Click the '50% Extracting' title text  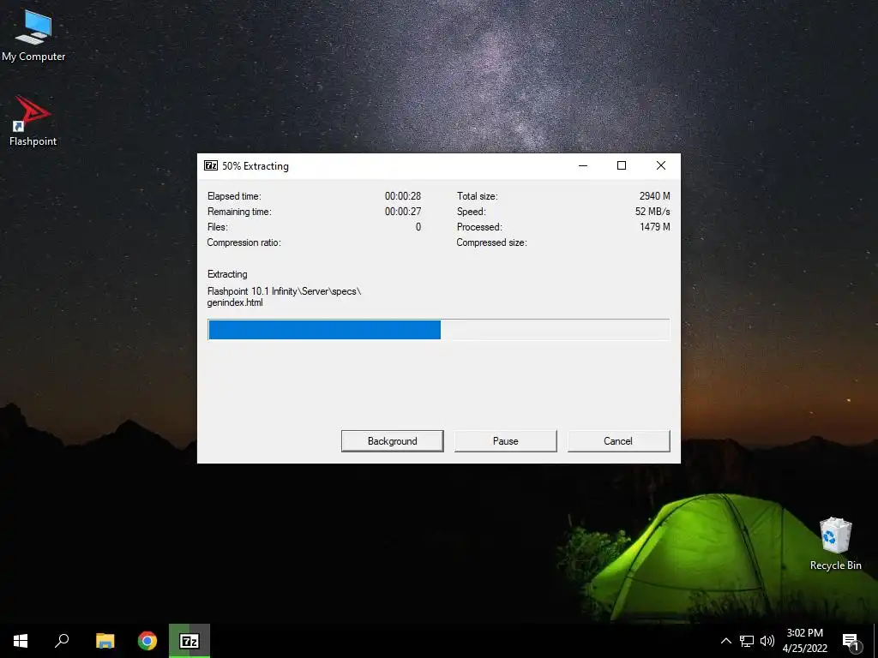click(256, 166)
